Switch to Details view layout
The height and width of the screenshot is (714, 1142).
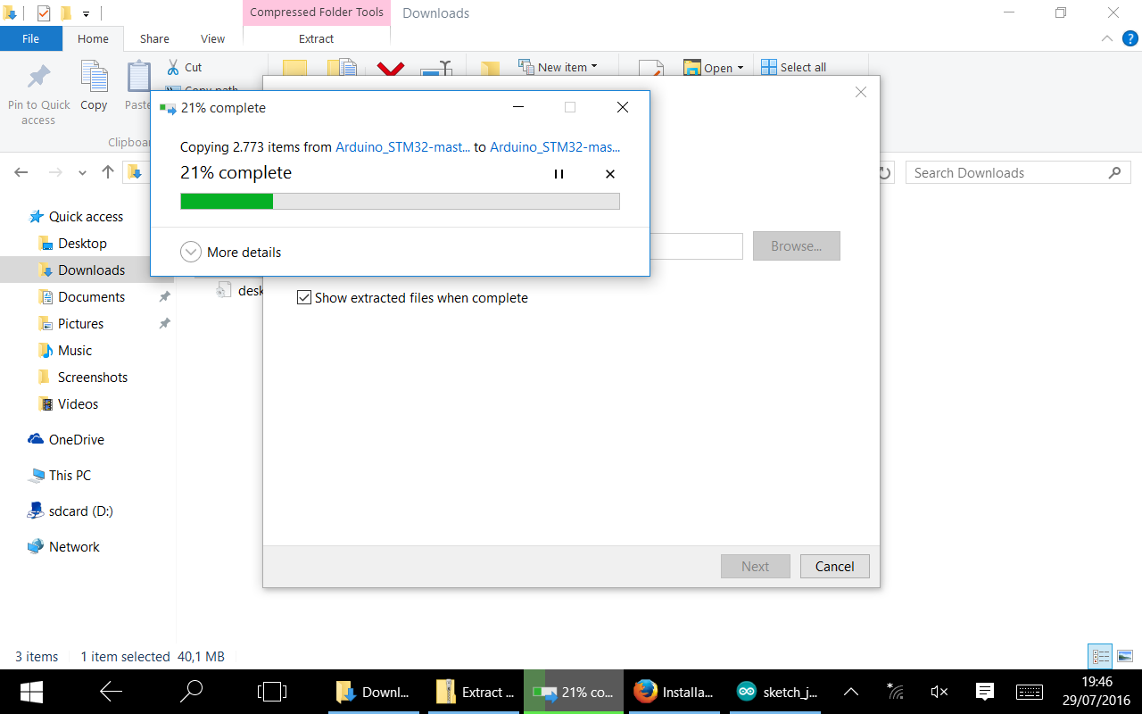pyautogui.click(x=1102, y=657)
